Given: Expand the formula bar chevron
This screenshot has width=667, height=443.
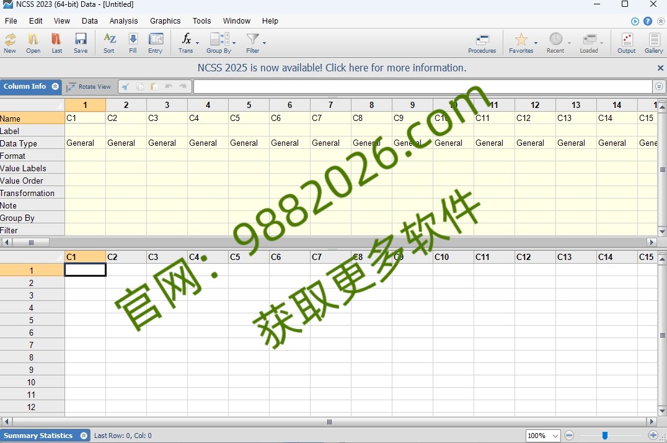Looking at the screenshot, I should pos(659,86).
